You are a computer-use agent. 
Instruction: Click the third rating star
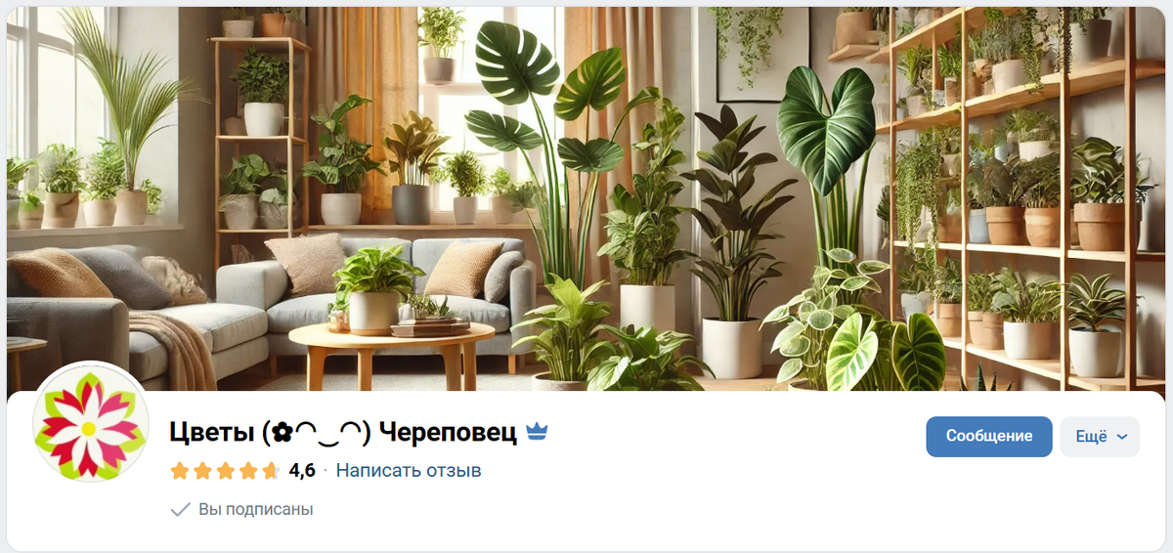click(x=226, y=471)
